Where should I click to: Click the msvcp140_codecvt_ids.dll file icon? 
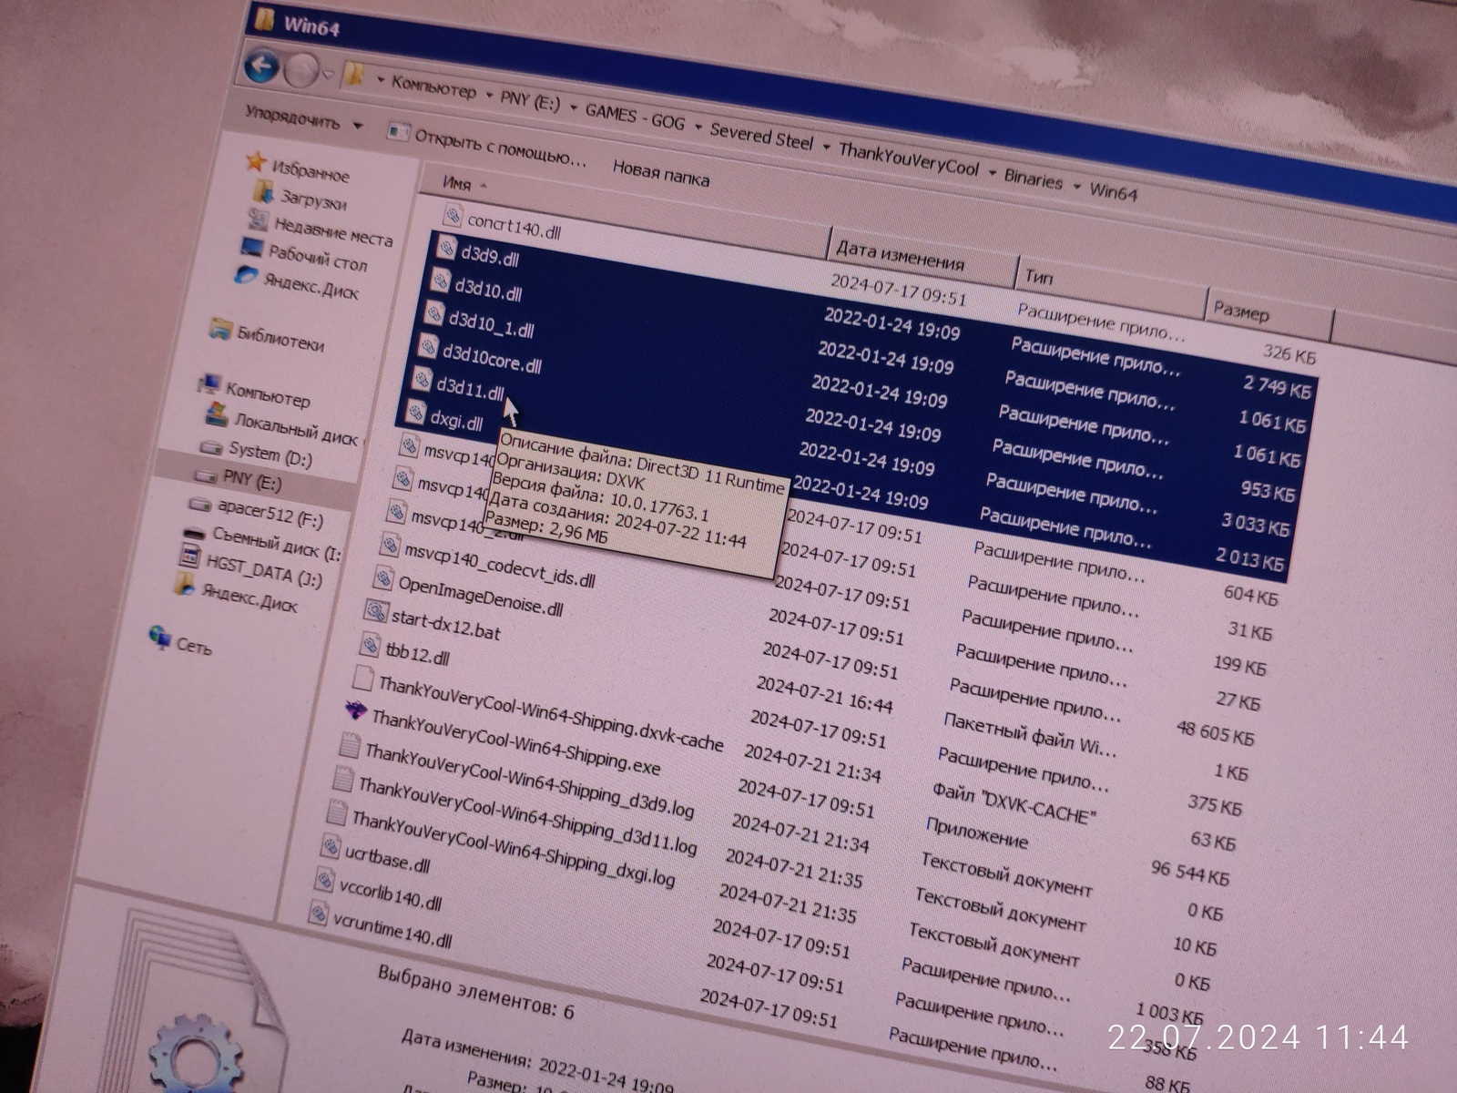pos(390,546)
